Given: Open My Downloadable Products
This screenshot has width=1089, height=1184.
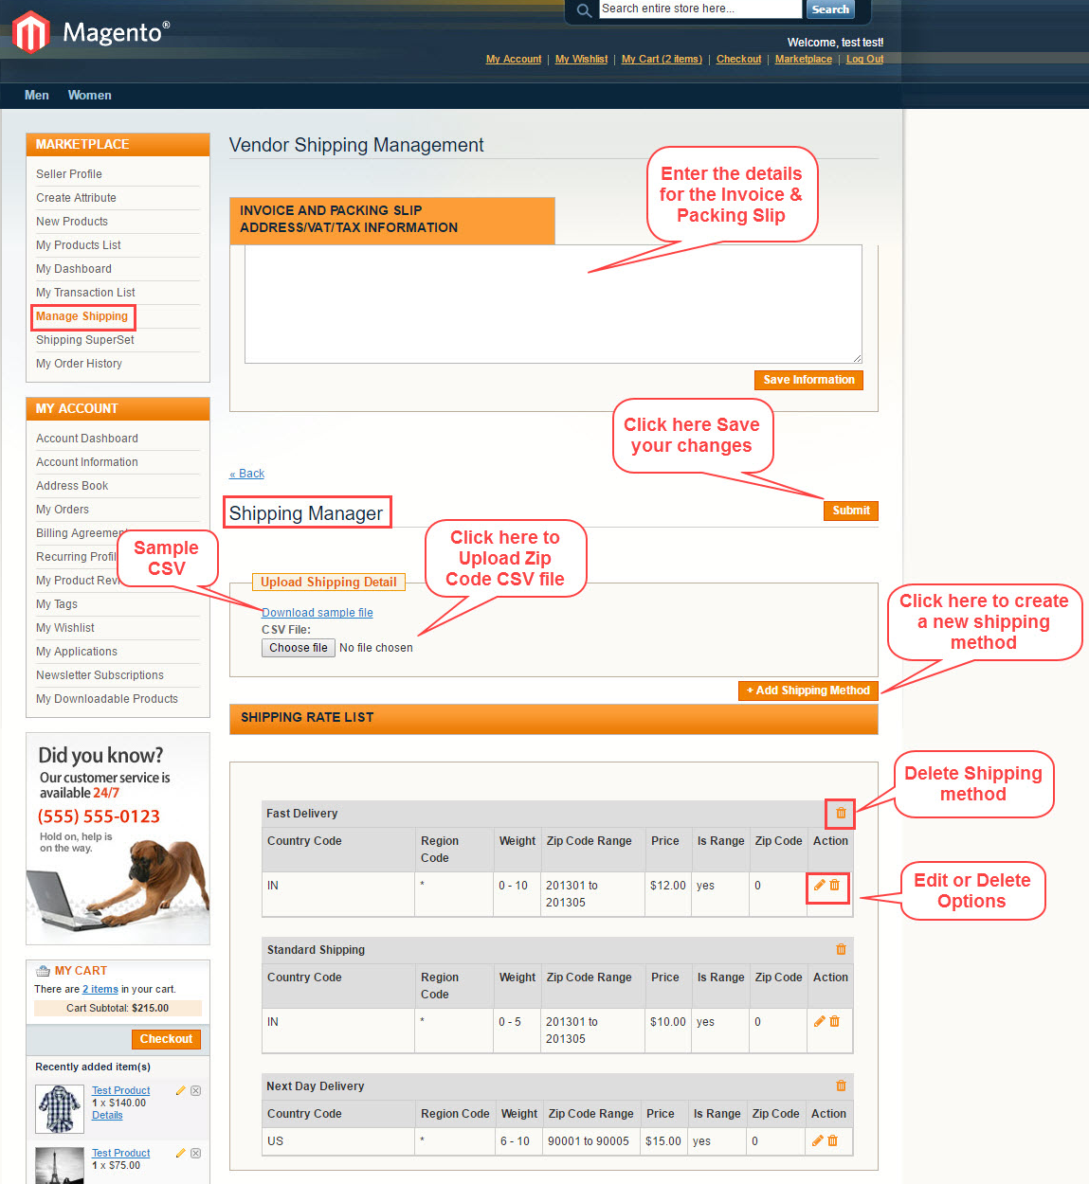Looking at the screenshot, I should tap(107, 699).
